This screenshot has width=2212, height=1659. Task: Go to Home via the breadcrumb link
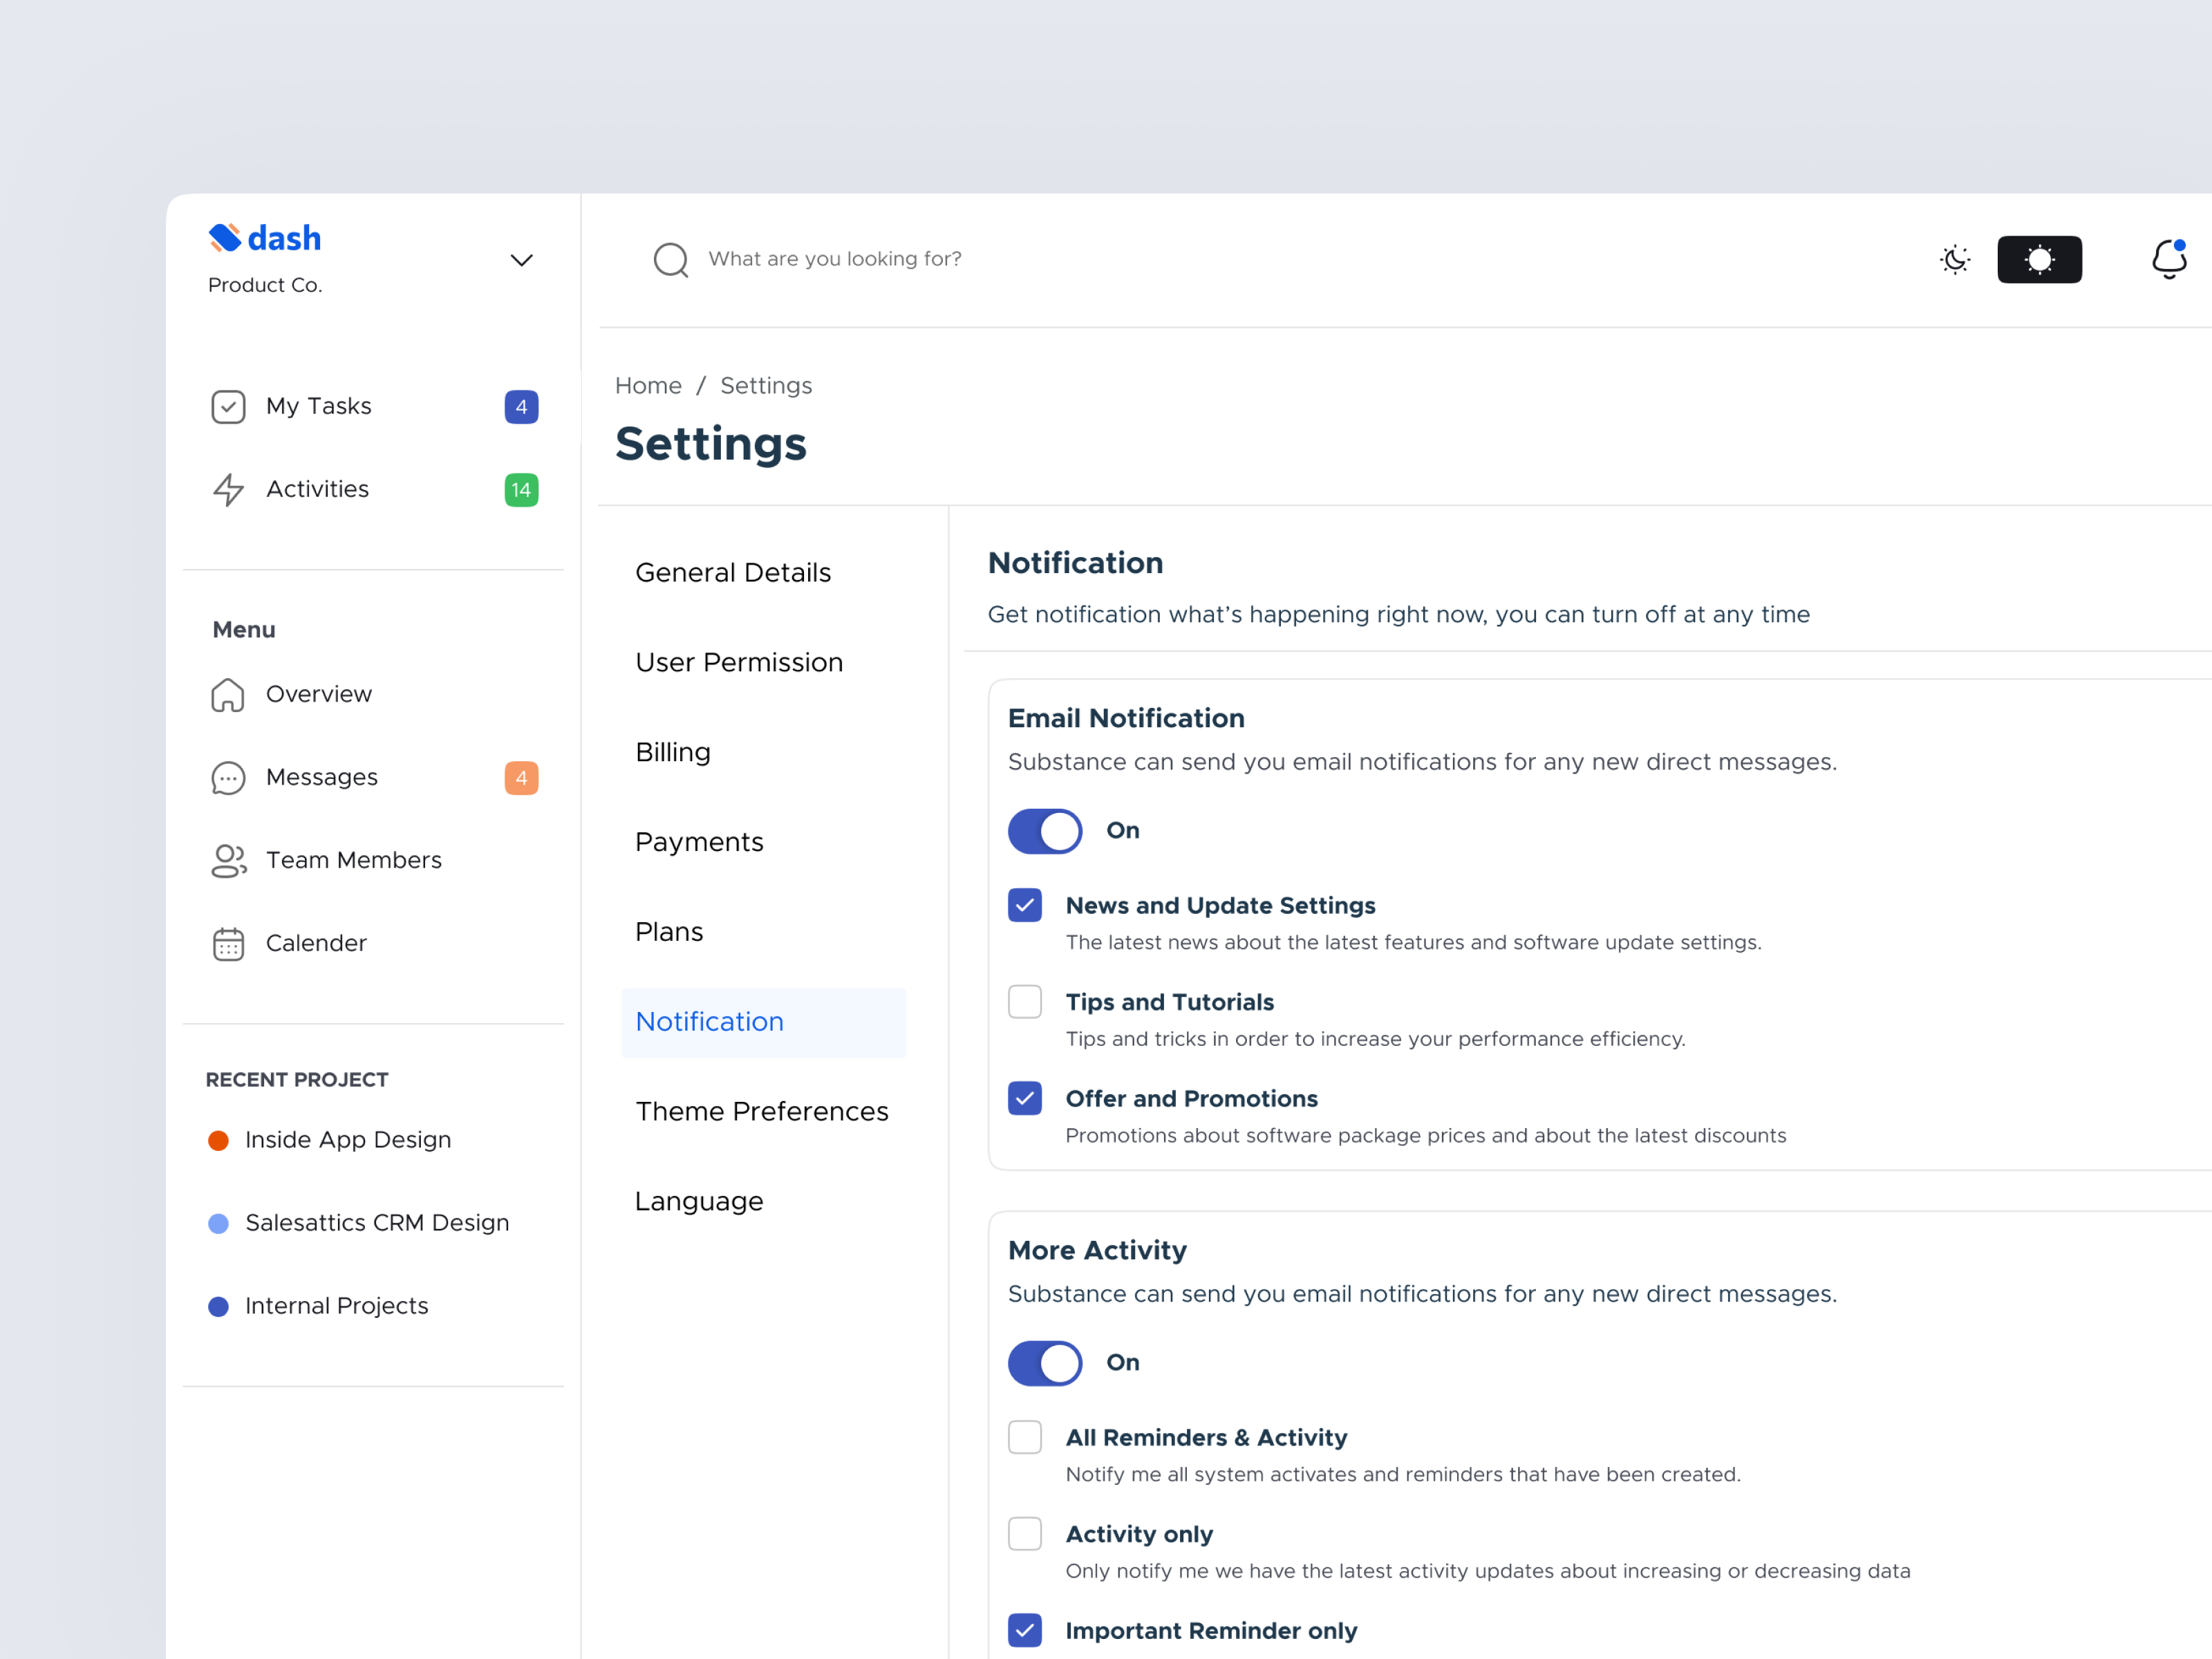(x=648, y=385)
